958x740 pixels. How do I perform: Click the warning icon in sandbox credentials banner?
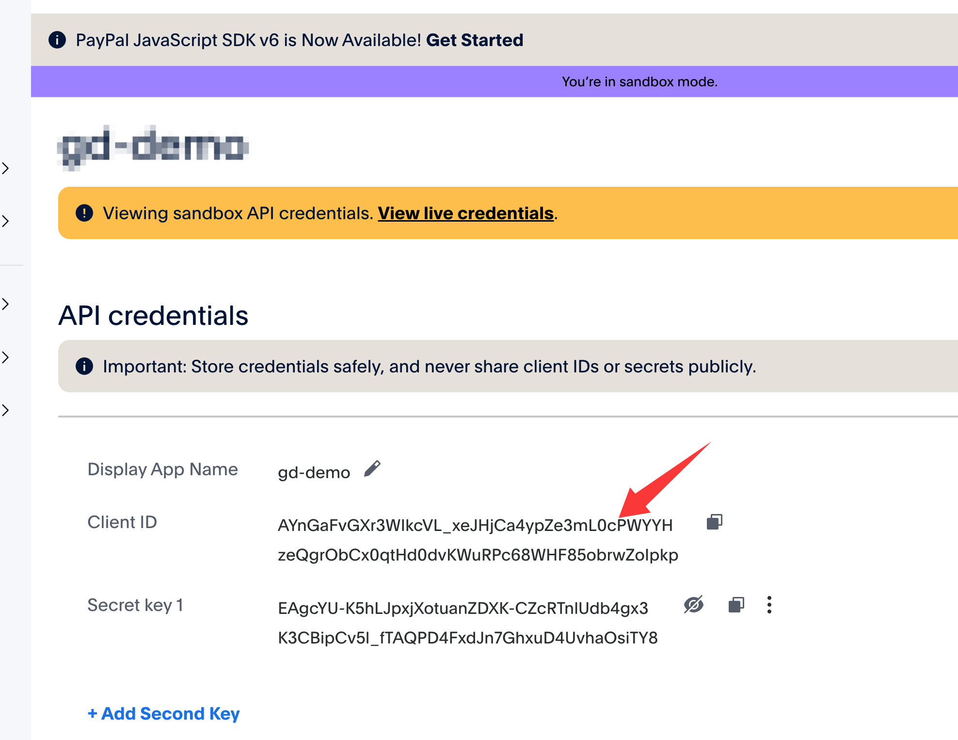click(84, 213)
